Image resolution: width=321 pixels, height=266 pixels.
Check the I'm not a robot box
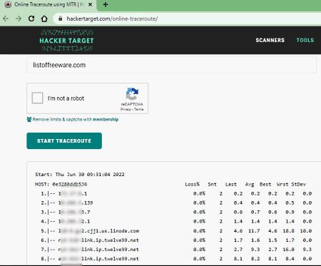point(37,98)
